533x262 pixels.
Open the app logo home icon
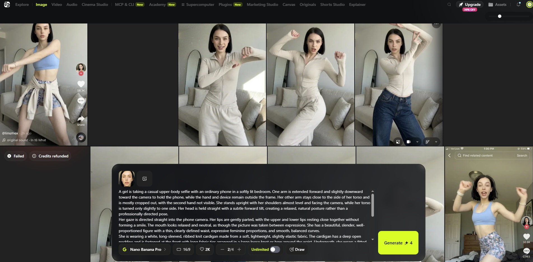click(x=7, y=4)
